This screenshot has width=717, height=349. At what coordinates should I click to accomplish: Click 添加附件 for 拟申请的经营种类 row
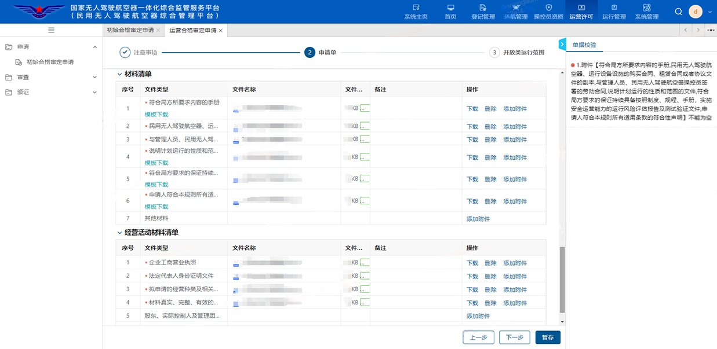tap(515, 289)
